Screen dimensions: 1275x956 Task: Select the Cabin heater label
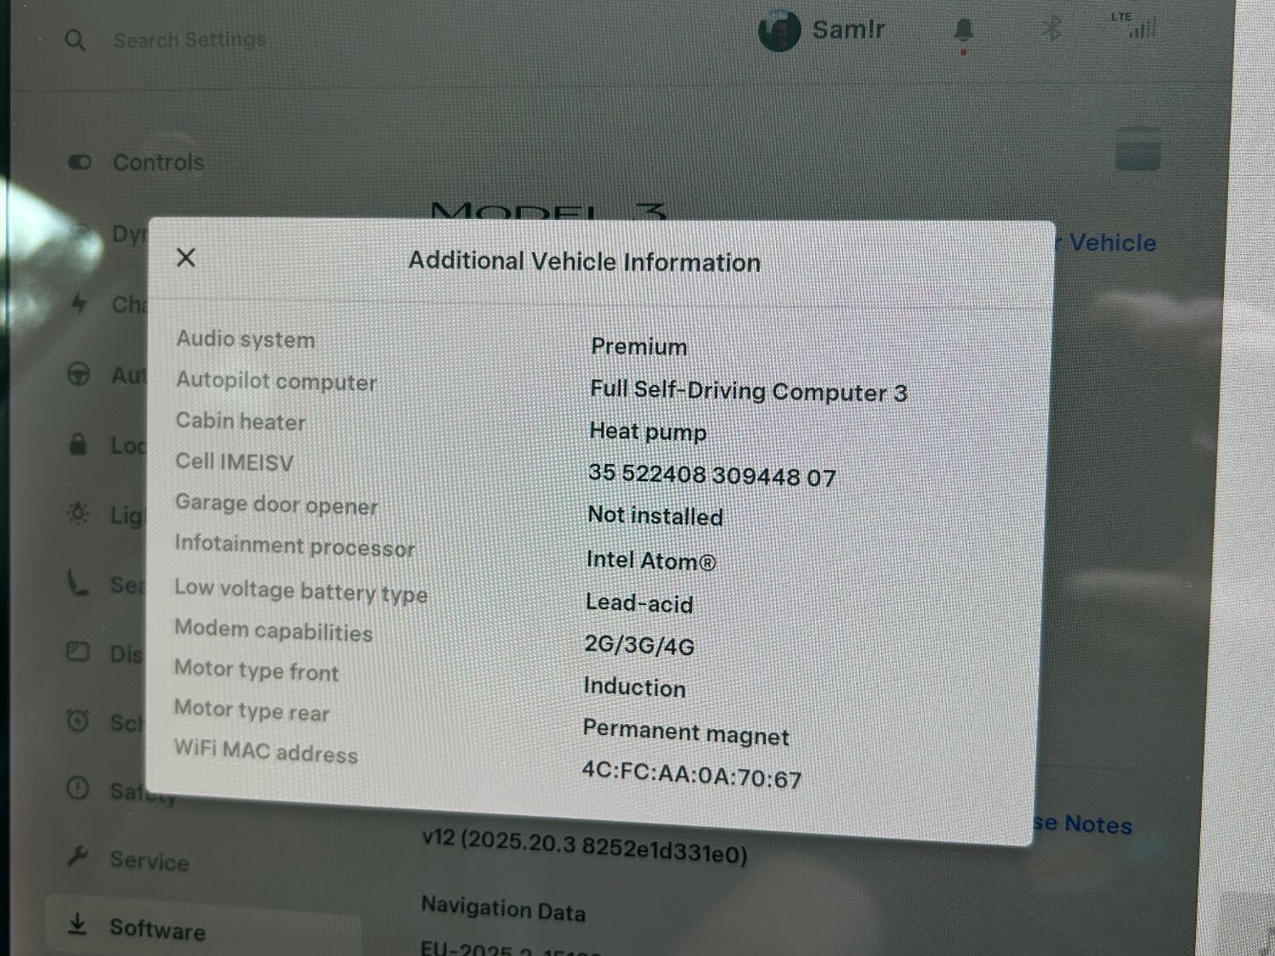pos(241,421)
